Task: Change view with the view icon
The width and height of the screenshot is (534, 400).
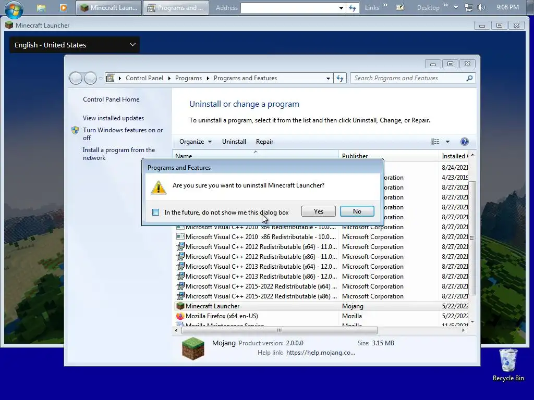Action: 435,142
